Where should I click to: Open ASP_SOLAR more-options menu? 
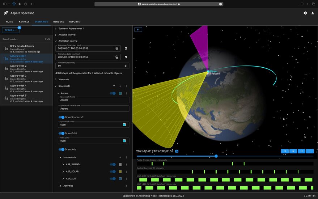pyautogui.click(x=126, y=172)
